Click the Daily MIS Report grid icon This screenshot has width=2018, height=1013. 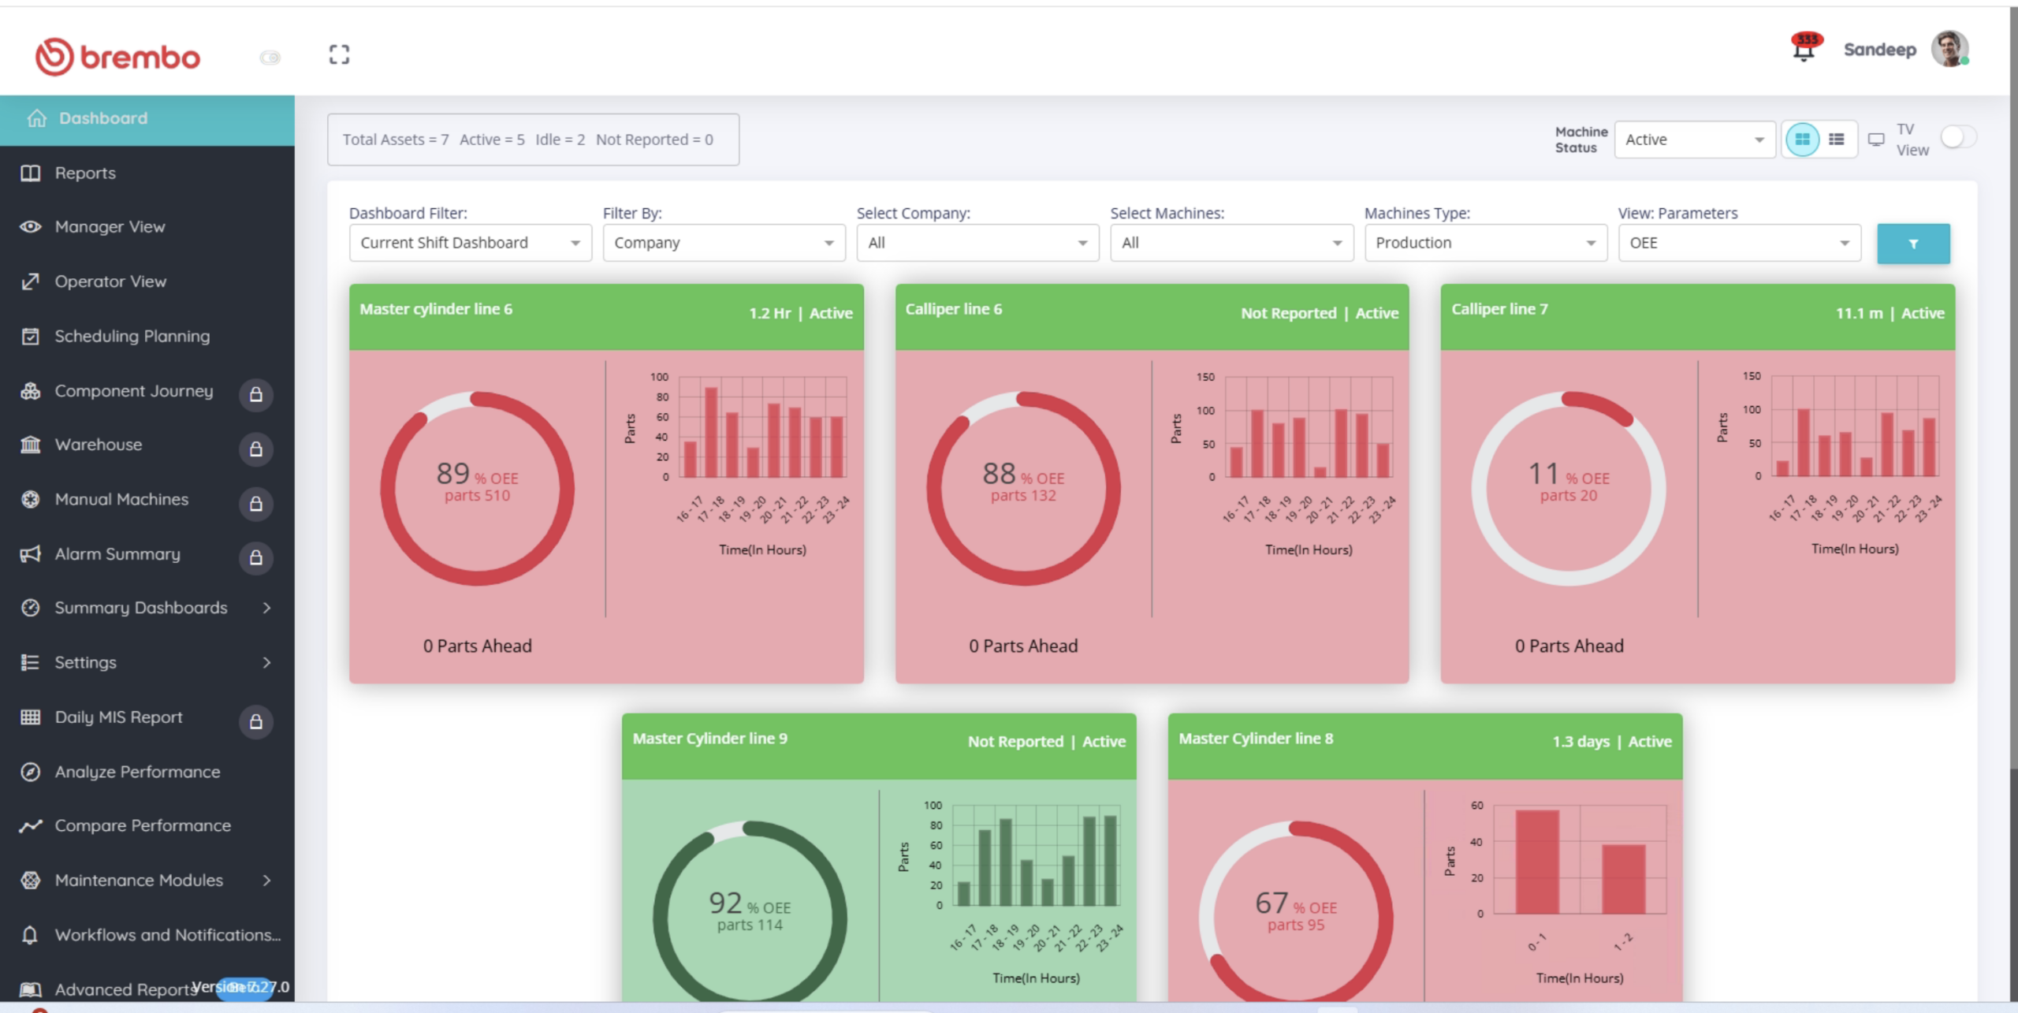coord(30,717)
